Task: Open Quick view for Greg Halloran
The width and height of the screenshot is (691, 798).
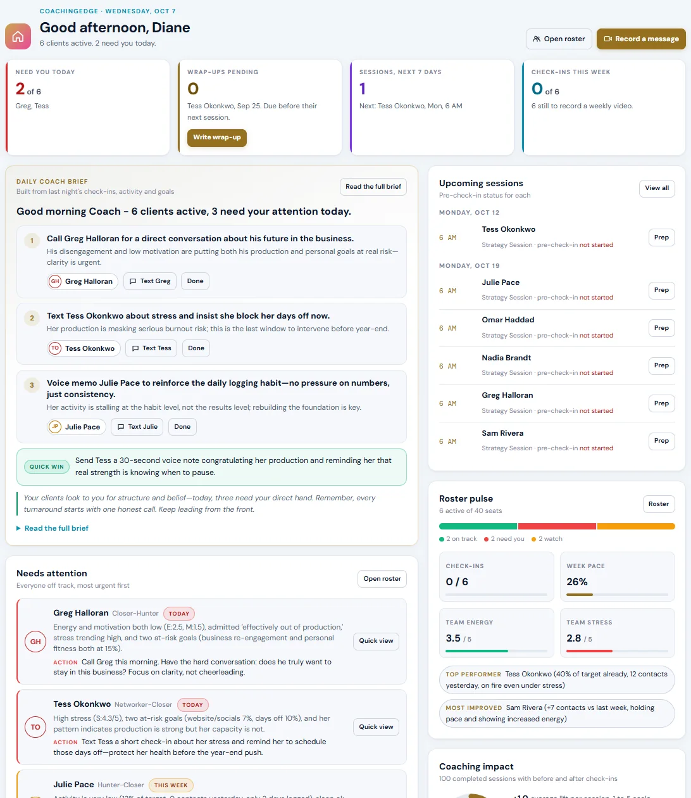Action: click(376, 641)
